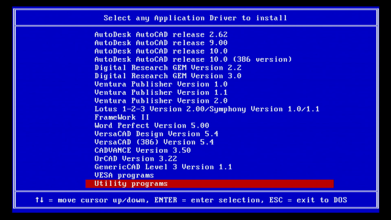
Task: Select AutoDesk AutoCAD release 2.62
Action: pos(161,34)
